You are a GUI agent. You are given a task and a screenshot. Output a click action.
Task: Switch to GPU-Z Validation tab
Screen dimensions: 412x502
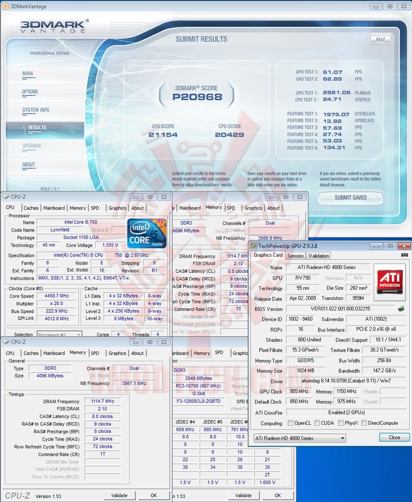(x=319, y=256)
